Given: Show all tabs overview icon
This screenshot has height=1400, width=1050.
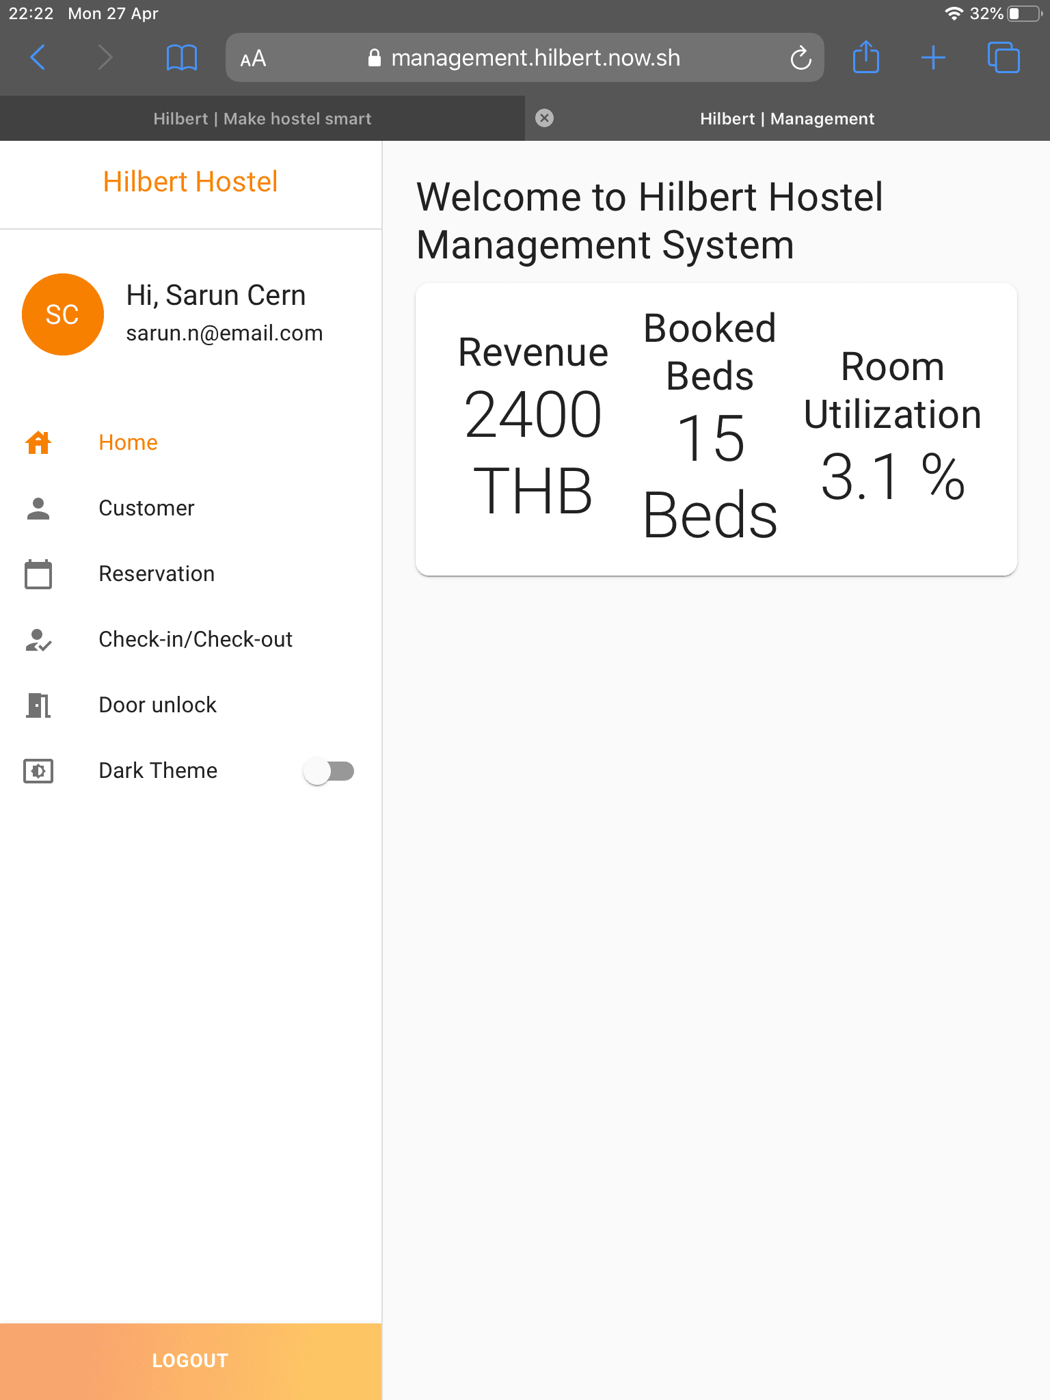Looking at the screenshot, I should point(1004,57).
